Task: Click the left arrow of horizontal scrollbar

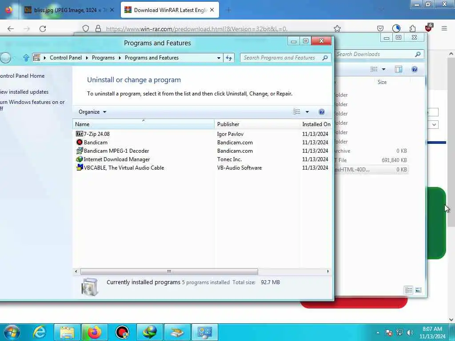Action: coord(76,271)
